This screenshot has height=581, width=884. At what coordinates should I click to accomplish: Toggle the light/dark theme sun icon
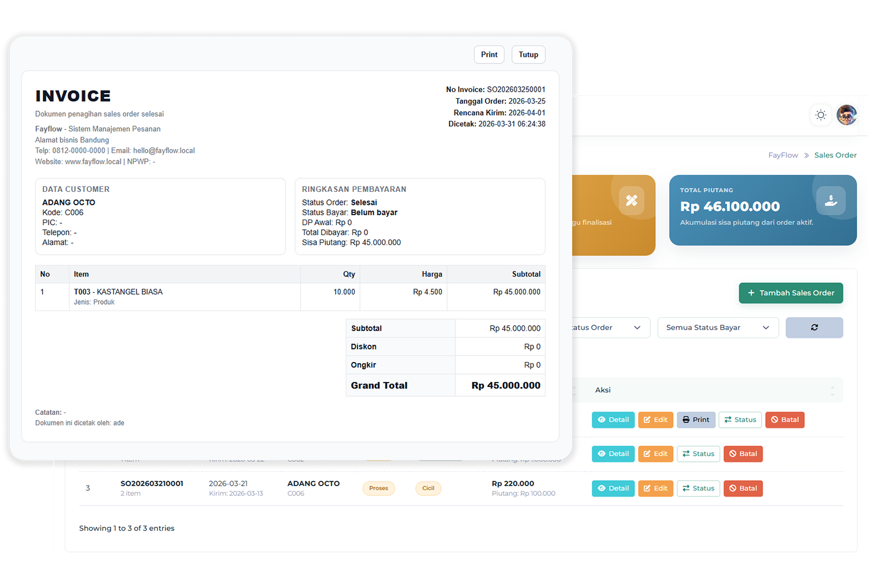(x=821, y=115)
